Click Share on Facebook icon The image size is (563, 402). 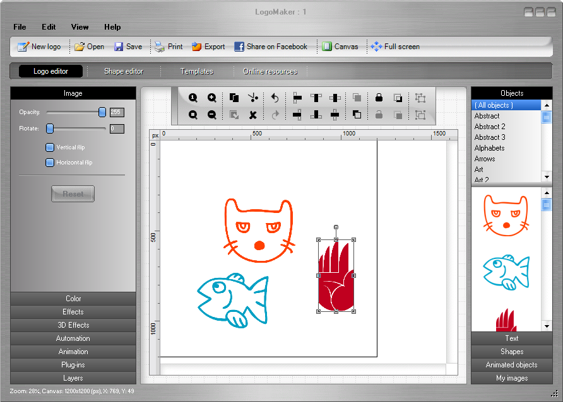[239, 47]
